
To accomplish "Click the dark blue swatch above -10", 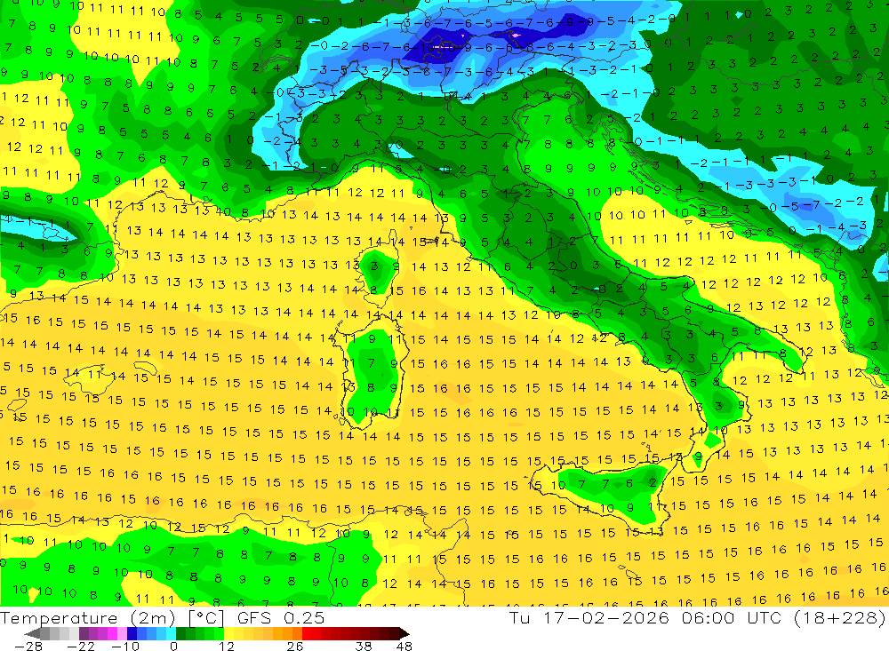I will coord(132,633).
